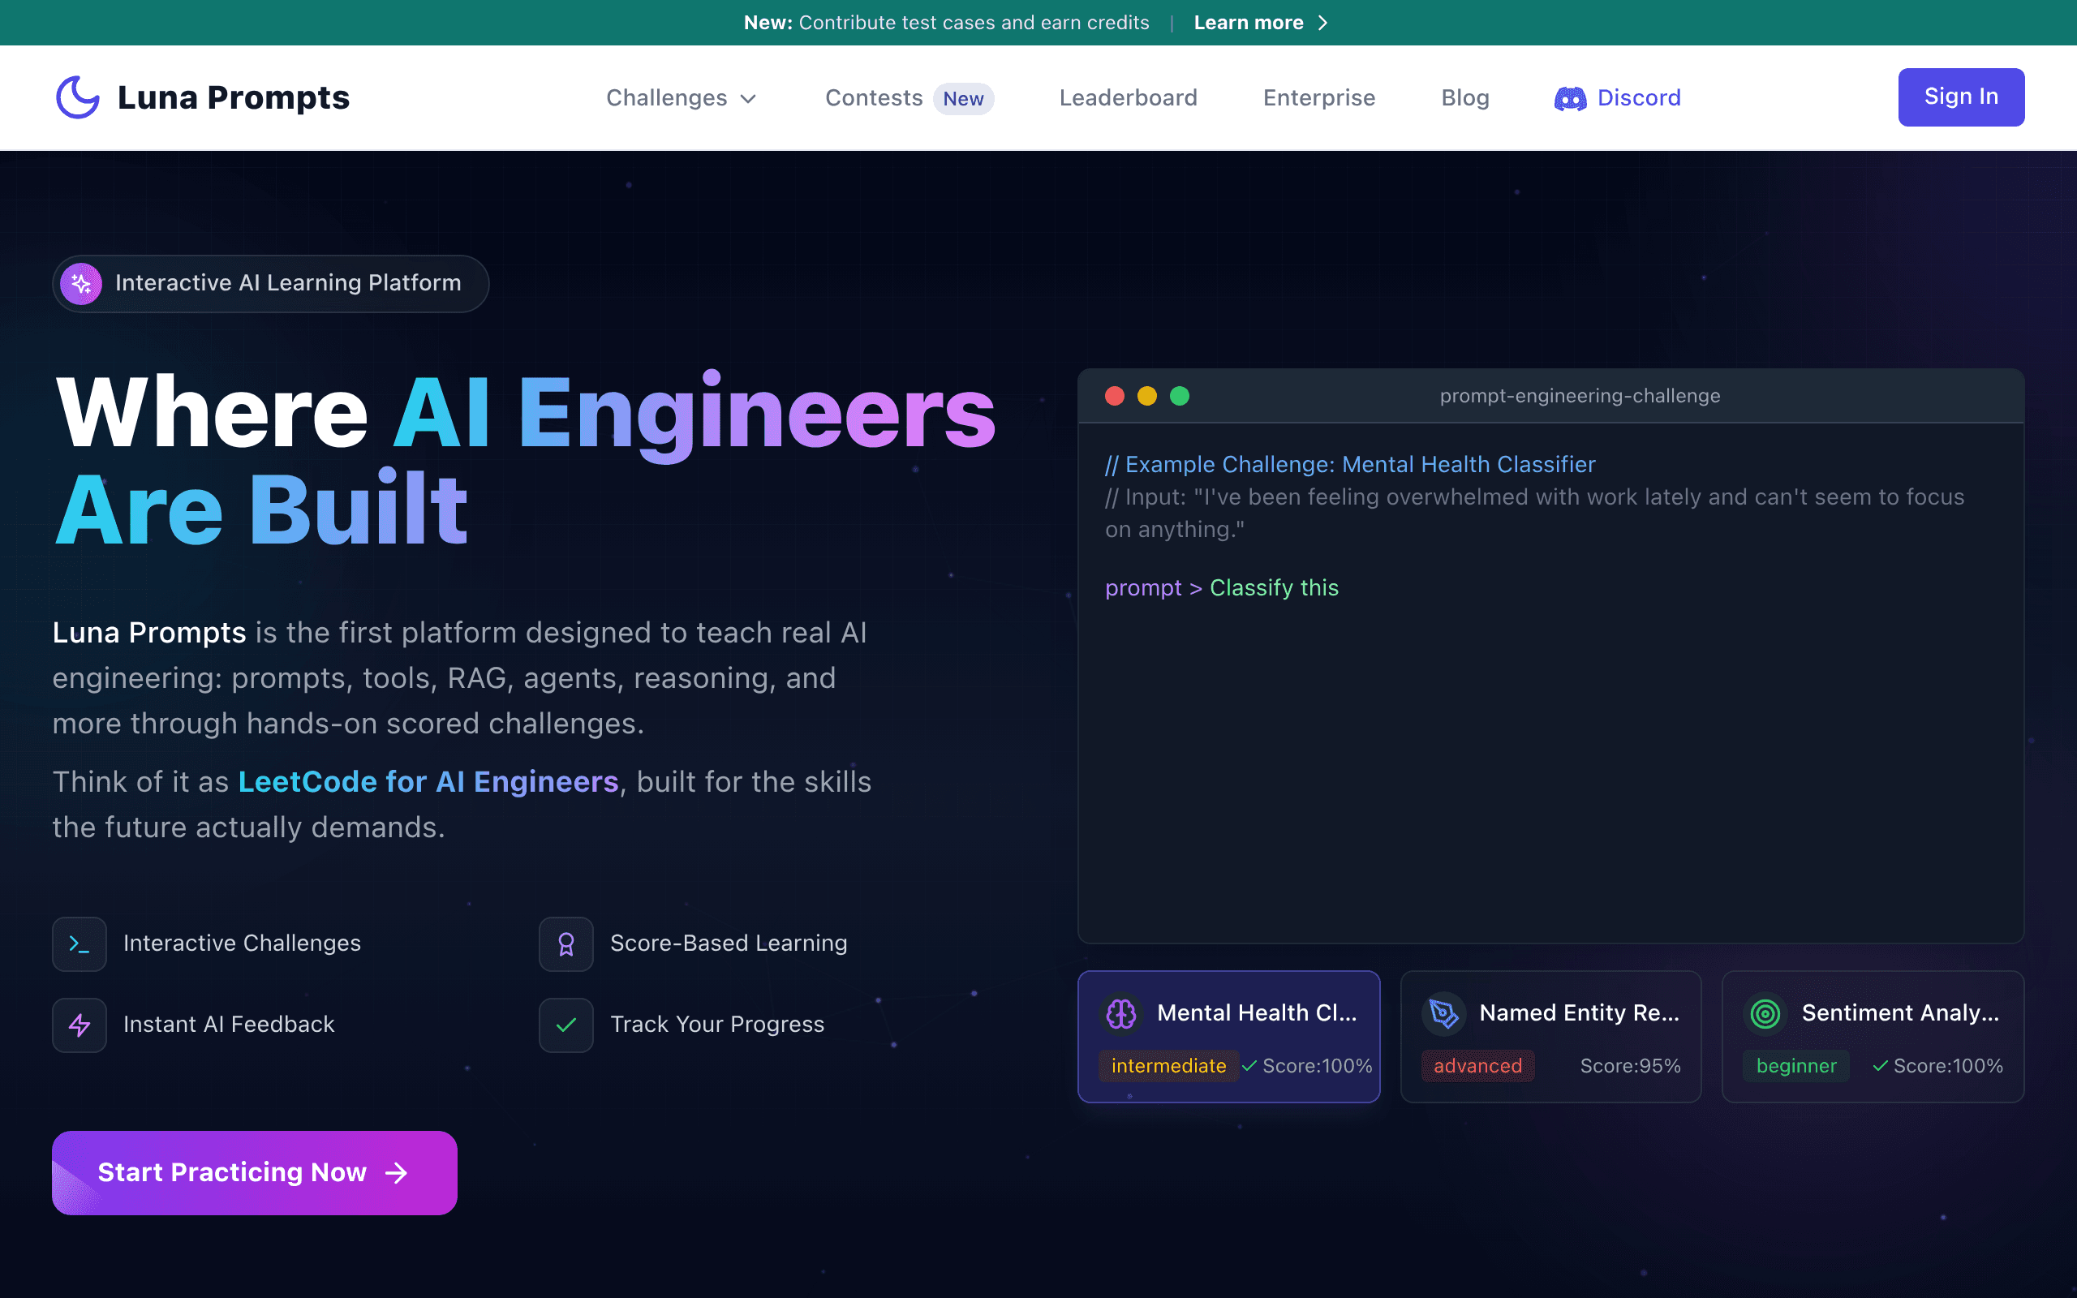Click the yellow dot in the code window
The image size is (2077, 1298).
point(1147,396)
